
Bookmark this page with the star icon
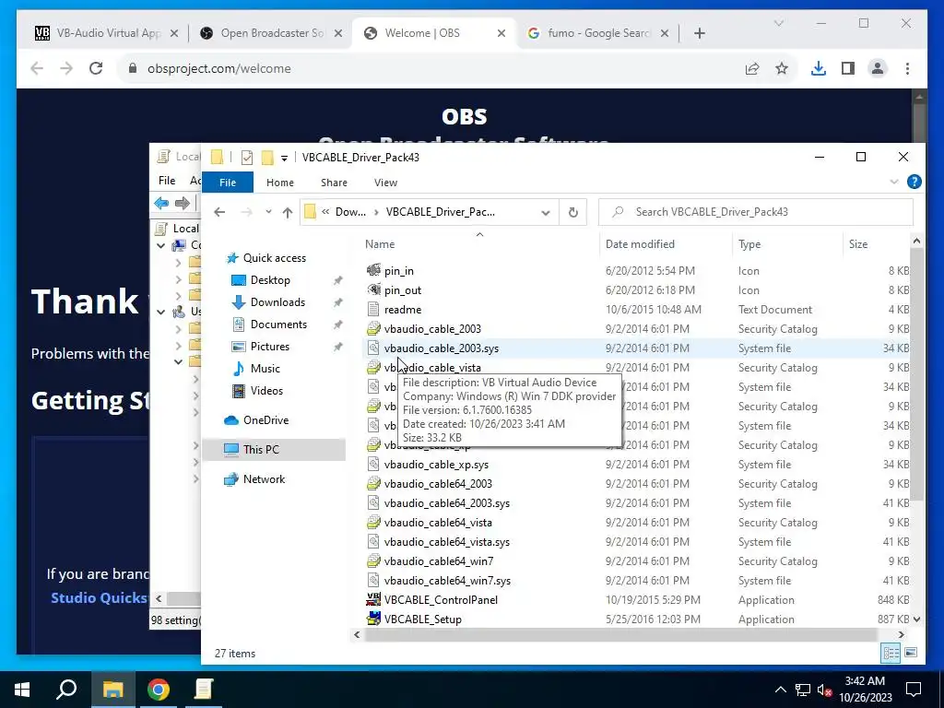point(782,68)
